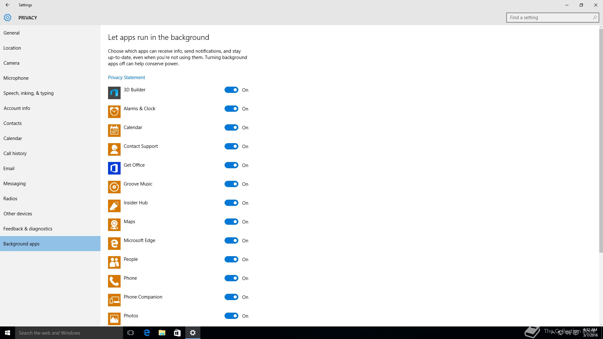Click the scrollbar down arrow
The width and height of the screenshot is (603, 339).
point(601,325)
